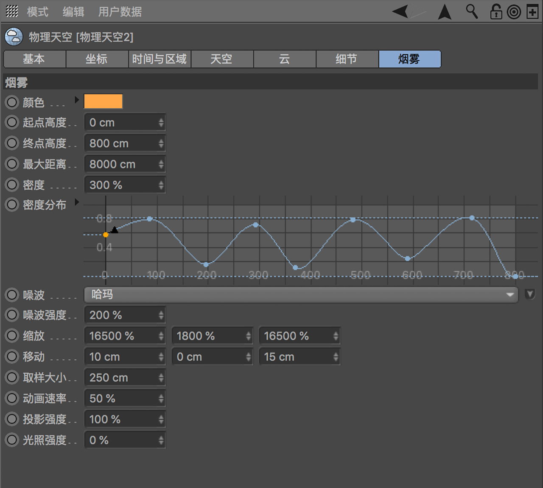Viewport: 543px width, 488px height.
Task: Switch to the 天空 tab
Action: (222, 59)
